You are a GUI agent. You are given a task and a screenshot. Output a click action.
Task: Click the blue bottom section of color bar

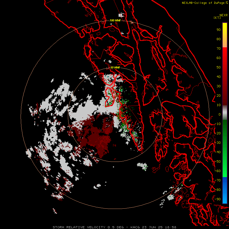(225, 190)
